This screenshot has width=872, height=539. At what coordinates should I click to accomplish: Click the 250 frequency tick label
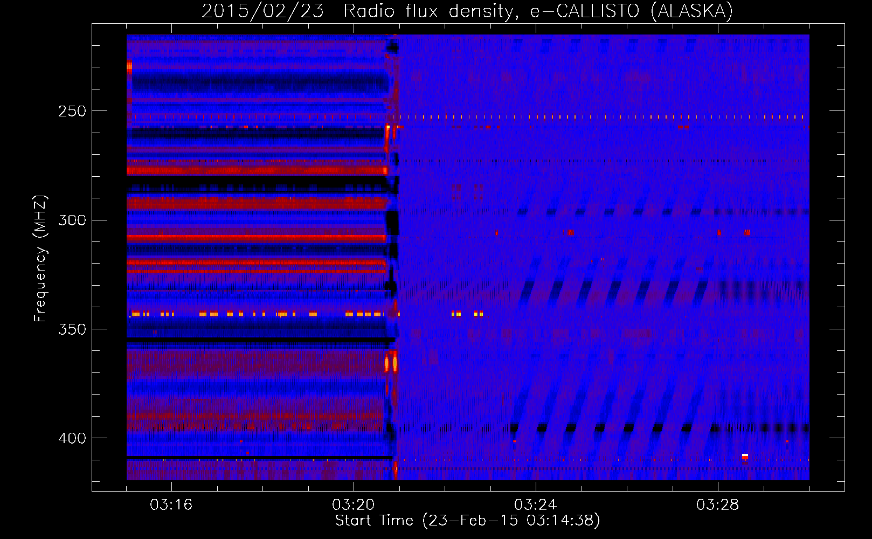pyautogui.click(x=72, y=111)
